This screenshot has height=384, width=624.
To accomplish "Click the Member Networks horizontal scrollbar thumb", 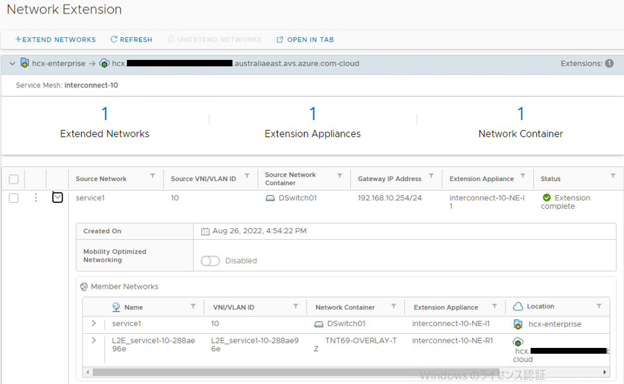I will (x=296, y=372).
